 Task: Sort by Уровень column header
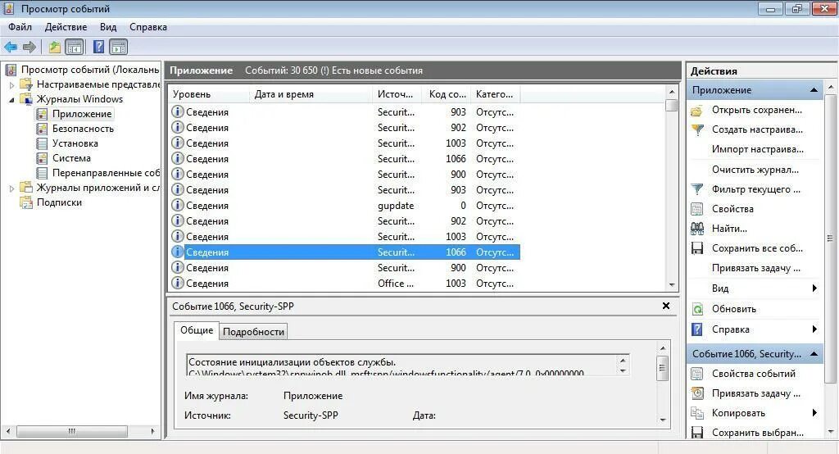(x=209, y=94)
